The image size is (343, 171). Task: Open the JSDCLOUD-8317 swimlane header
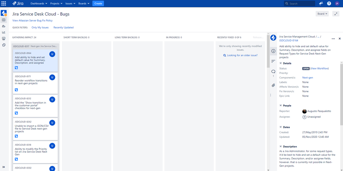point(35,46)
